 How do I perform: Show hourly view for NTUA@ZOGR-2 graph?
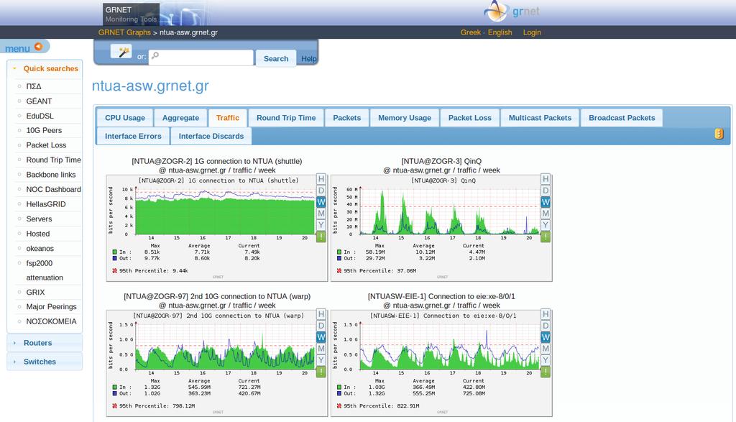click(321, 179)
